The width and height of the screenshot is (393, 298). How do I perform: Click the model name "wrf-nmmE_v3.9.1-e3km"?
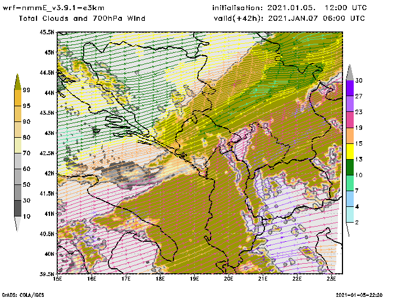[53, 8]
